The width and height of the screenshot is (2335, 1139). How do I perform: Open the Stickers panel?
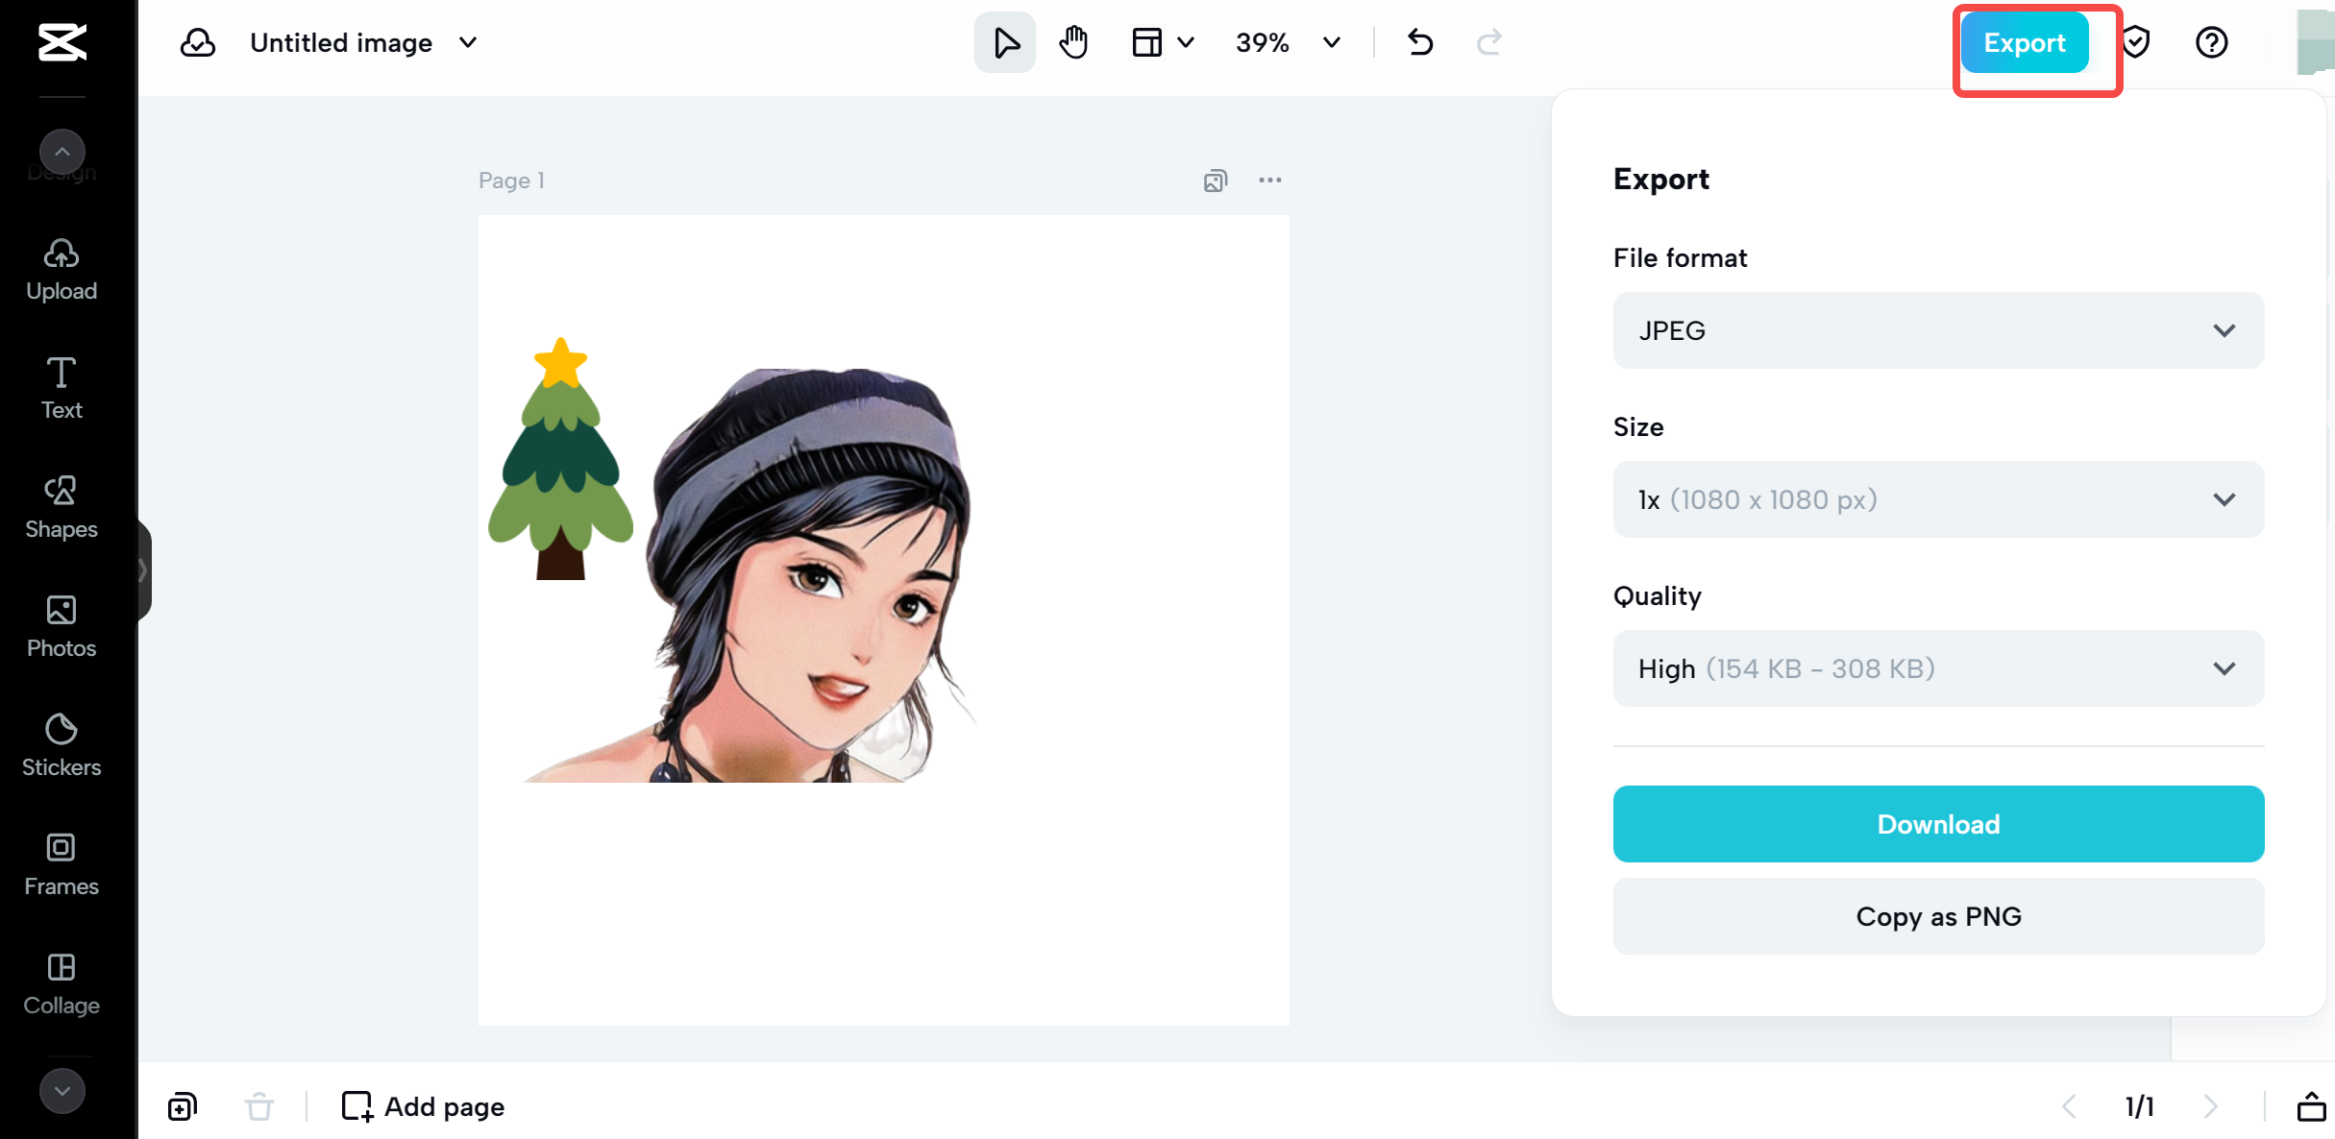tap(61, 743)
